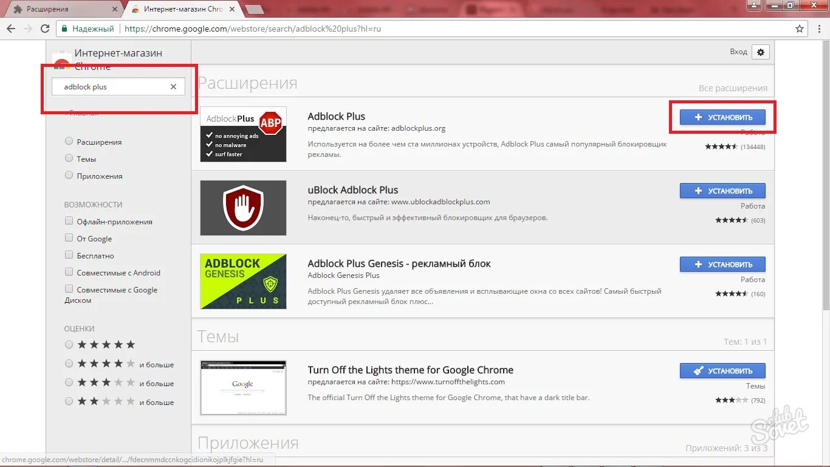The image size is (830, 467).
Task: Reload the page with refresh icon
Action: (x=45, y=29)
